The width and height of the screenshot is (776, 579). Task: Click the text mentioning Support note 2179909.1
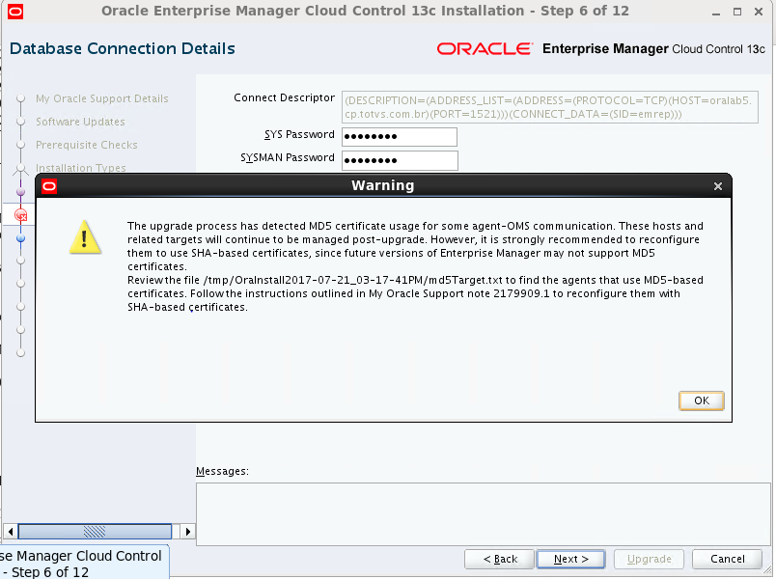point(458,293)
